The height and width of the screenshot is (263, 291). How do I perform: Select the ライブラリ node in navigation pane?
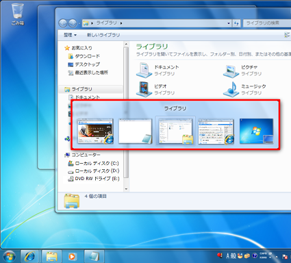tap(78, 89)
